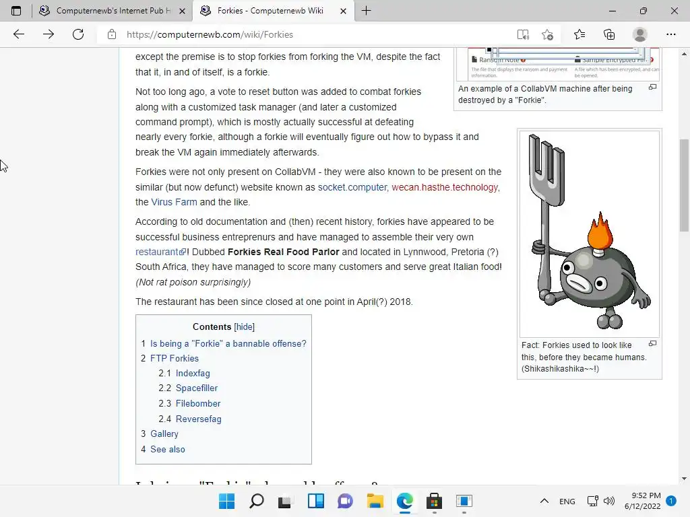This screenshot has height=517, width=690.
Task: Open the Widgets panel
Action: [316, 501]
